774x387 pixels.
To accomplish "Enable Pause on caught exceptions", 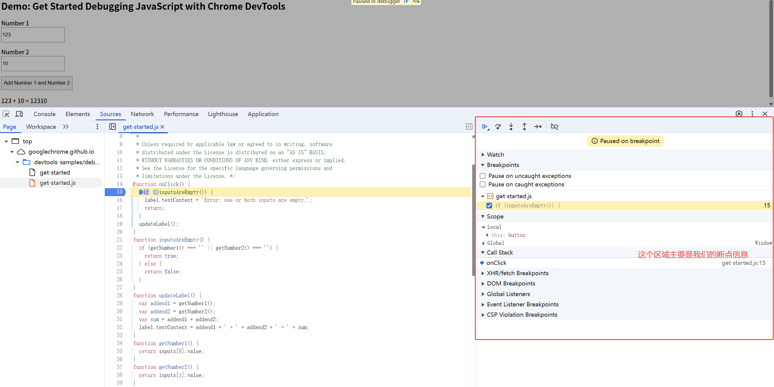I will click(x=483, y=184).
